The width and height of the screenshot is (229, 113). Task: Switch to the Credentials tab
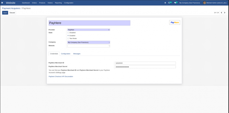(x=54, y=54)
